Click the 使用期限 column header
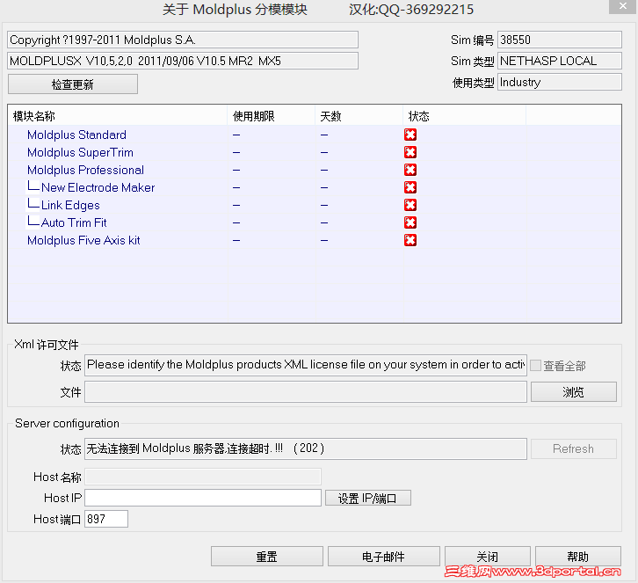This screenshot has width=638, height=583. point(272,116)
